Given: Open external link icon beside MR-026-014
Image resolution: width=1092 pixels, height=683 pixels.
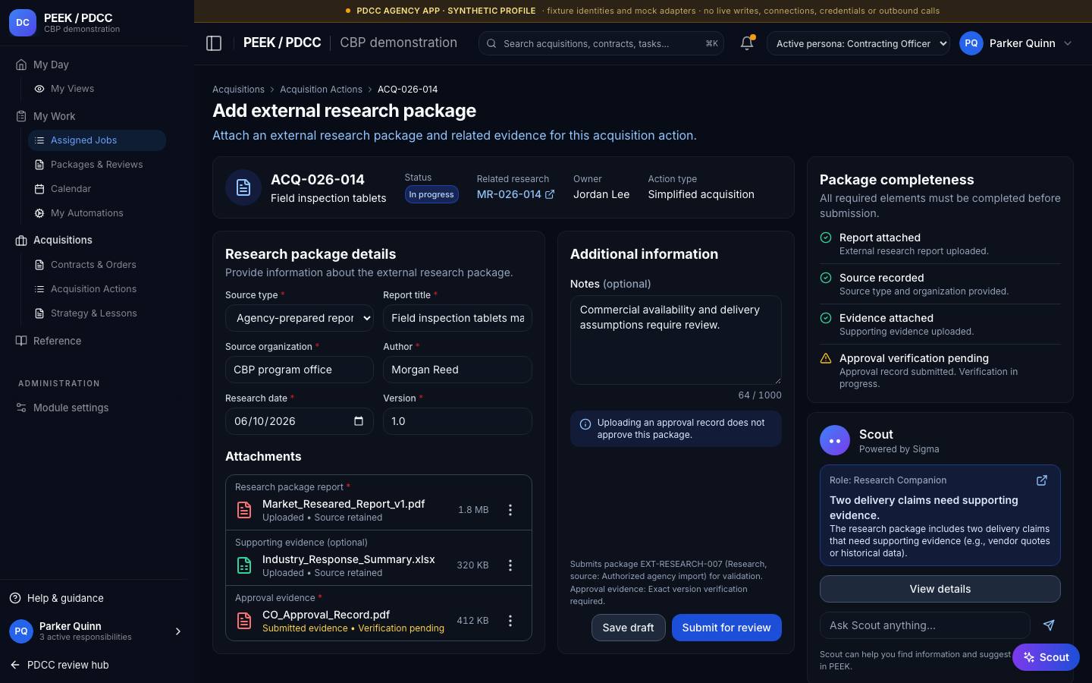Looking at the screenshot, I should (550, 194).
